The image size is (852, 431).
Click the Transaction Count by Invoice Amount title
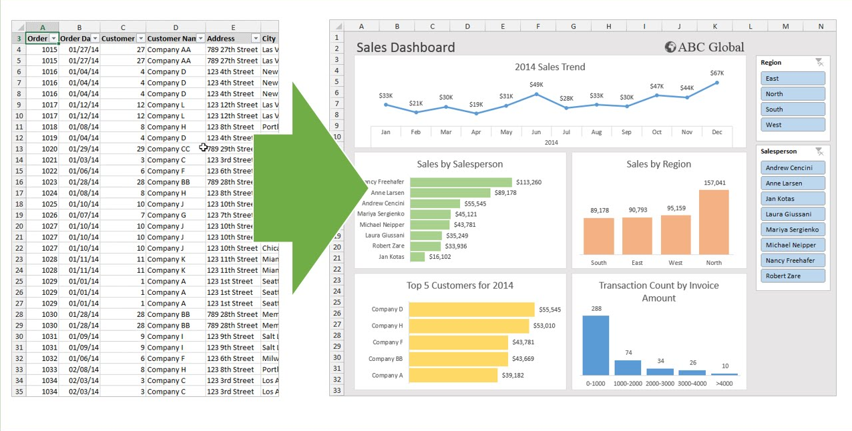658,292
